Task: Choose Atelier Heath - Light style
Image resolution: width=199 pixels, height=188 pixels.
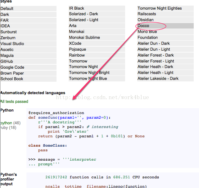Action: (x=165, y=73)
